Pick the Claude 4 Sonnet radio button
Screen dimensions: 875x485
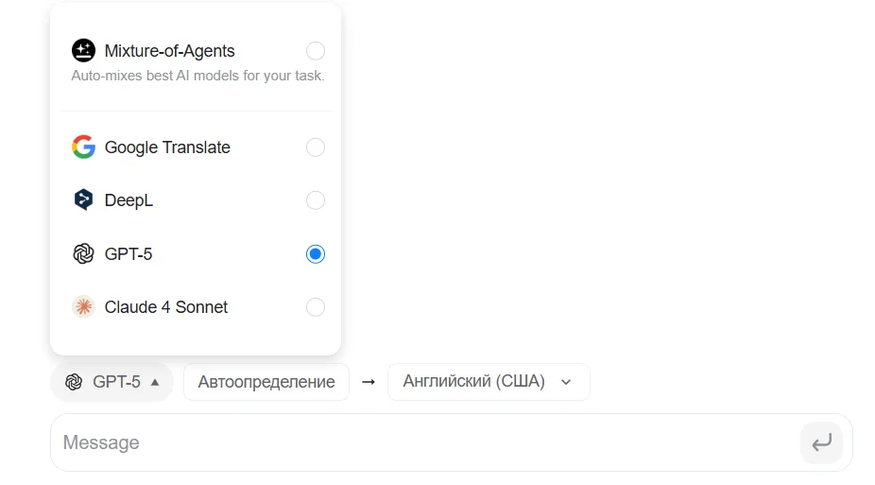click(316, 307)
